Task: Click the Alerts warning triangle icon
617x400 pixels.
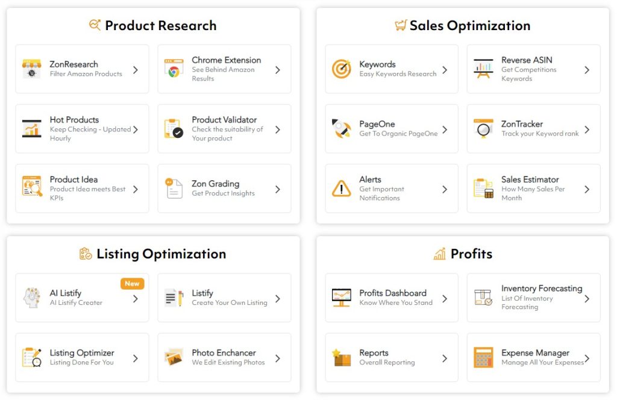Action: pyautogui.click(x=341, y=189)
